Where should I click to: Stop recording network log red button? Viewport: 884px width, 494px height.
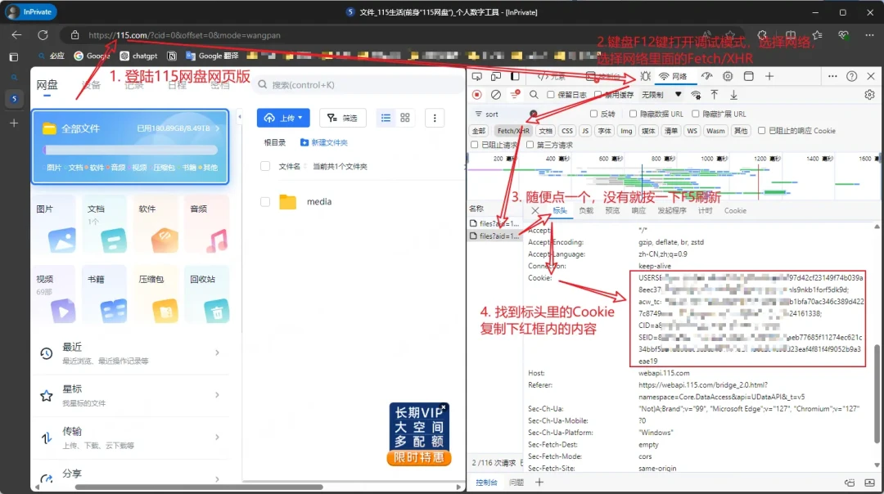[x=477, y=95]
